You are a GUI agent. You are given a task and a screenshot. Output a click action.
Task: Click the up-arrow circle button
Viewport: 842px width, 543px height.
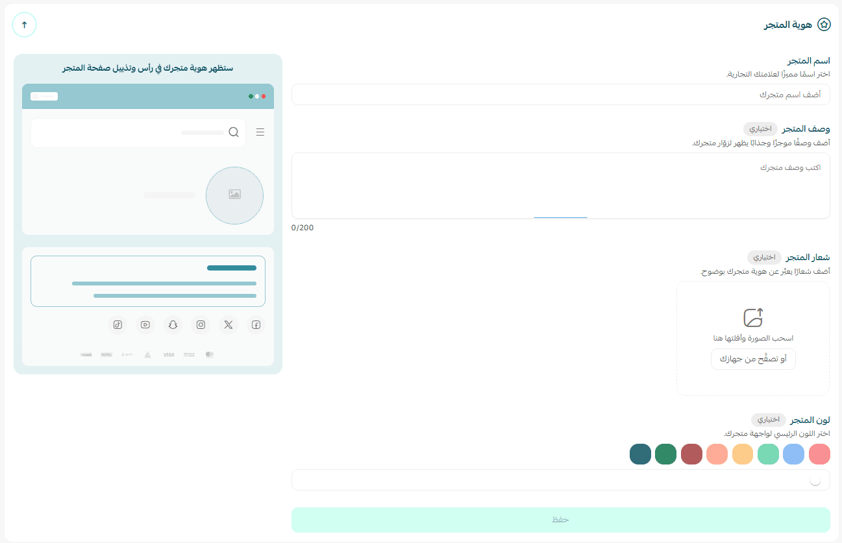tap(25, 25)
